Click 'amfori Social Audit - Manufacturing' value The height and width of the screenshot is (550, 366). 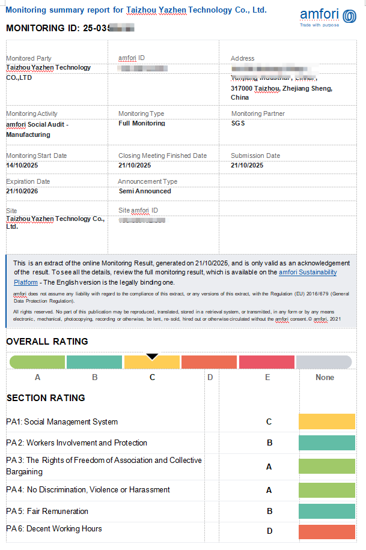(37, 130)
